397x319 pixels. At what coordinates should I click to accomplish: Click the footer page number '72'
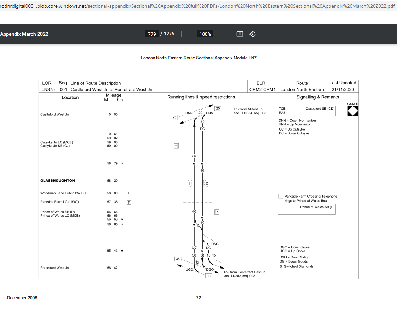(198, 298)
